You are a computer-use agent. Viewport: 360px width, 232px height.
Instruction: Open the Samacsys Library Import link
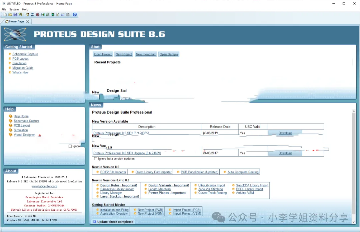point(117,189)
